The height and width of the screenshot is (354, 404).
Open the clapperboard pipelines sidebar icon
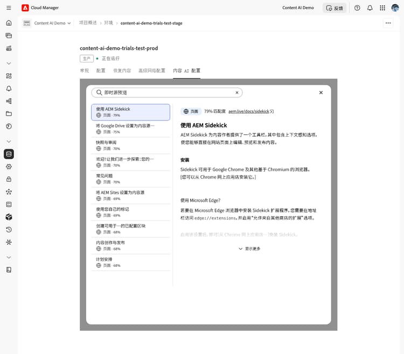click(9, 48)
